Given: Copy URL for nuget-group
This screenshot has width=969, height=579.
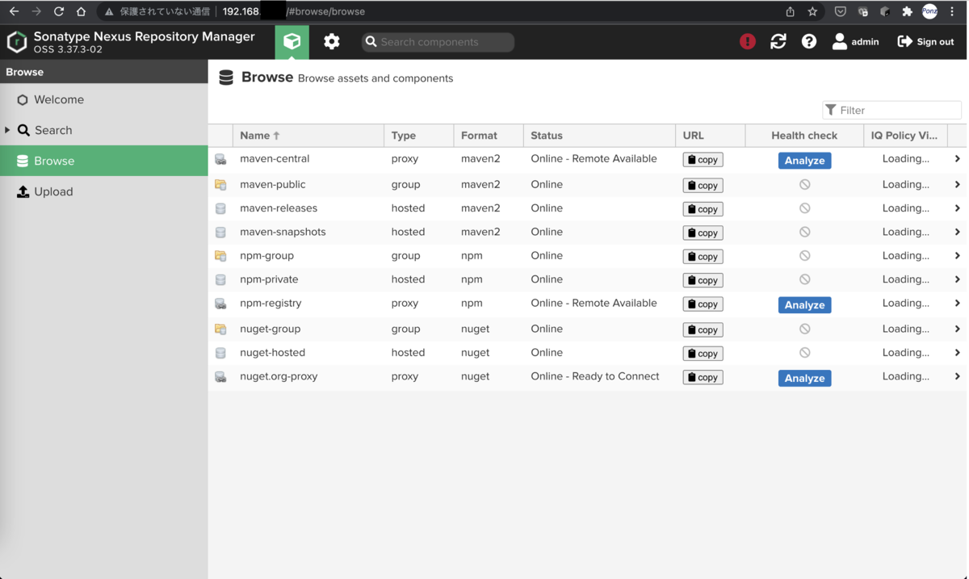Looking at the screenshot, I should click(703, 329).
